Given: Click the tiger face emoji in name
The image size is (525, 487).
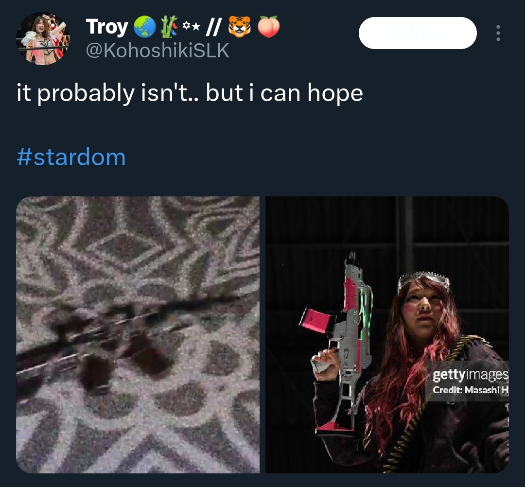Looking at the screenshot, I should (239, 27).
